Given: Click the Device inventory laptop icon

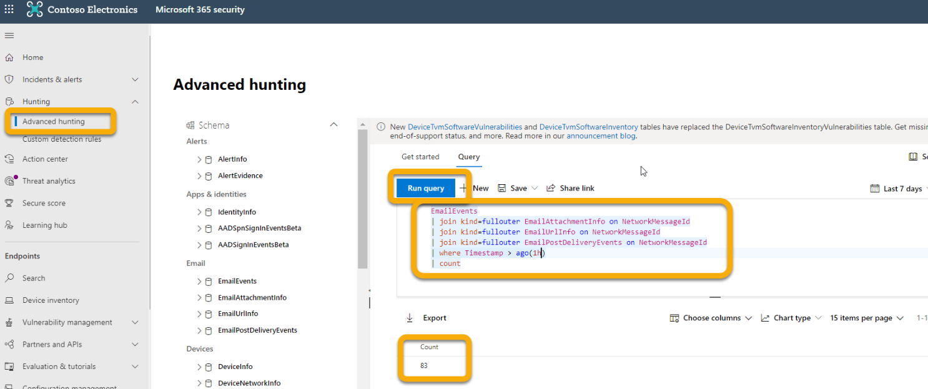Looking at the screenshot, I should [x=9, y=300].
